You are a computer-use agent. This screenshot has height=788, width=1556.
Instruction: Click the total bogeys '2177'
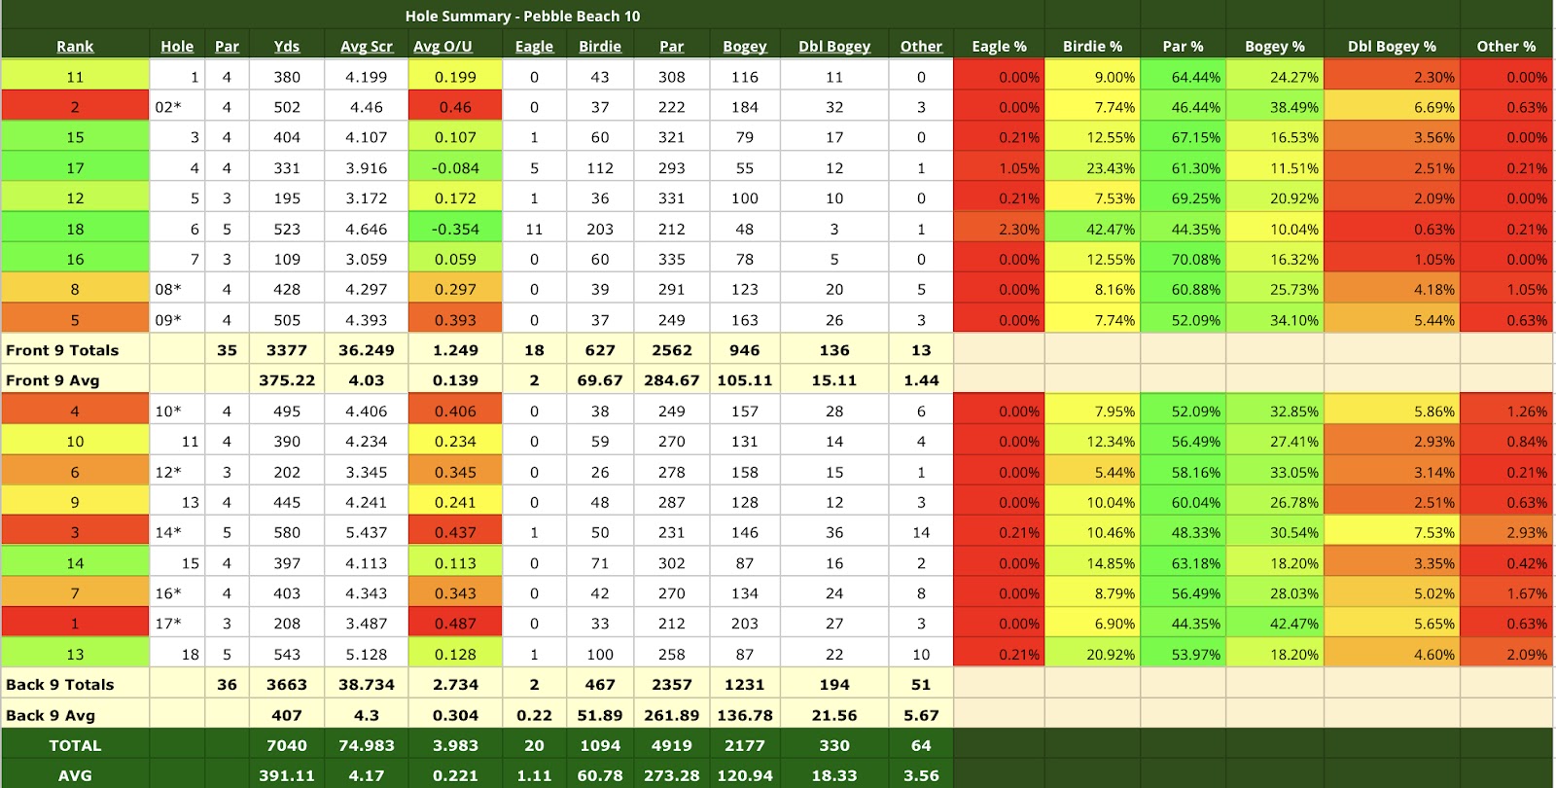pos(745,745)
